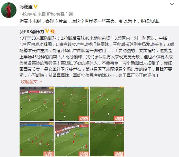Click the 动图 tag on second thumbnail
This screenshot has height=157, width=179.
point(83,118)
